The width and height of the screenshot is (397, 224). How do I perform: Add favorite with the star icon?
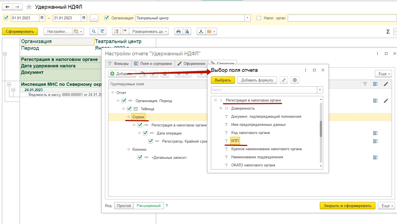coord(29,7)
